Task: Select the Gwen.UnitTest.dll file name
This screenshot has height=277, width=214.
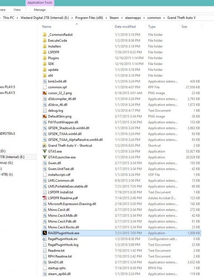Action: tap(61, 169)
